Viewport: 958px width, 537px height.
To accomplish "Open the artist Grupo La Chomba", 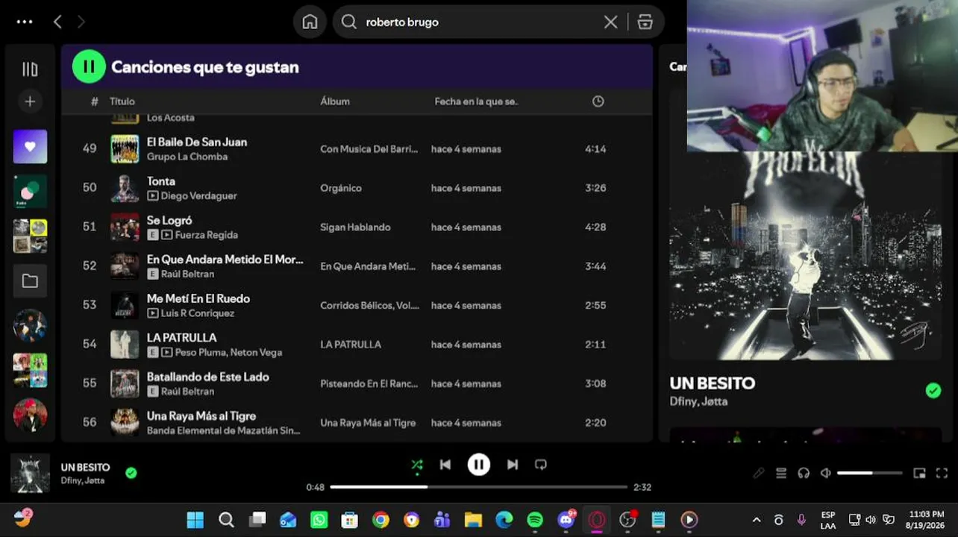I will (187, 157).
